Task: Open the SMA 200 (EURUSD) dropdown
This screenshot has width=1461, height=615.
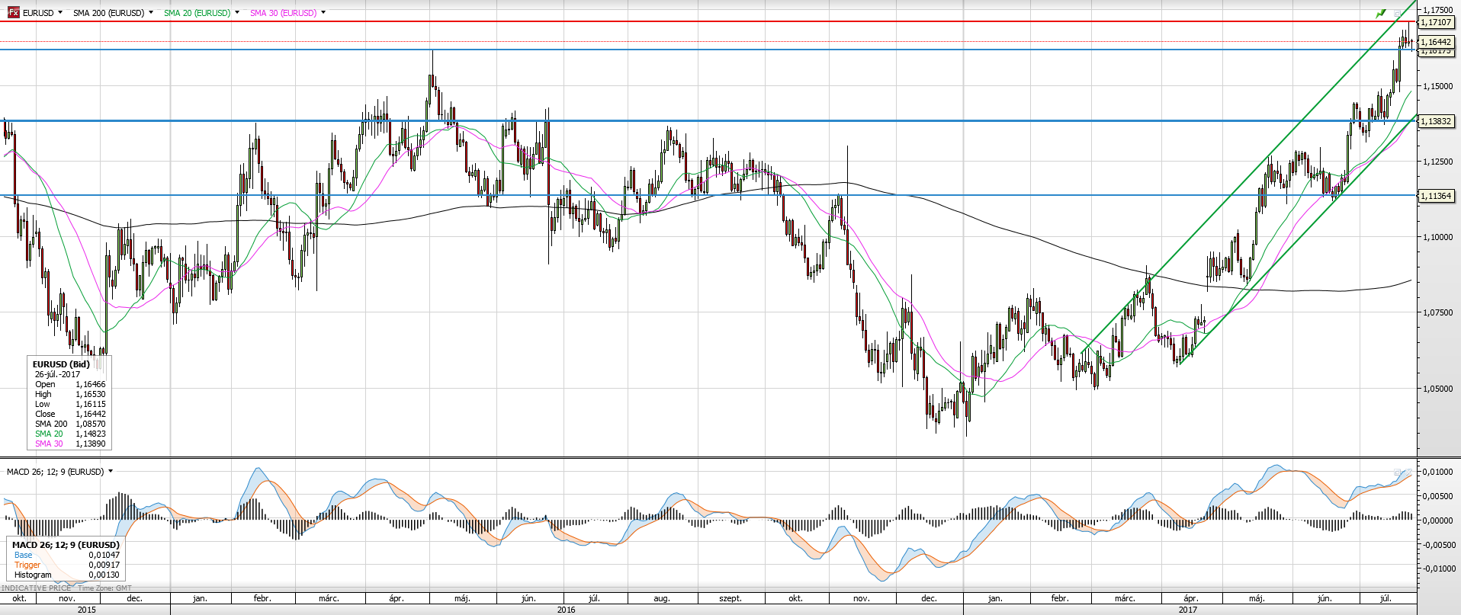Action: 151,12
